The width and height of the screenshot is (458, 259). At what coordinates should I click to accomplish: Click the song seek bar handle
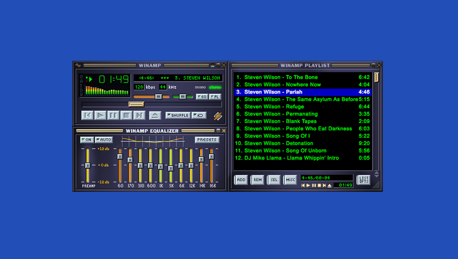point(136,104)
